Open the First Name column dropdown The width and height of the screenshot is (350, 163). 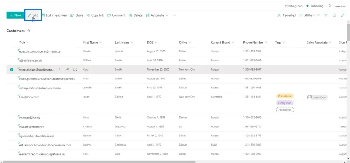92,42
